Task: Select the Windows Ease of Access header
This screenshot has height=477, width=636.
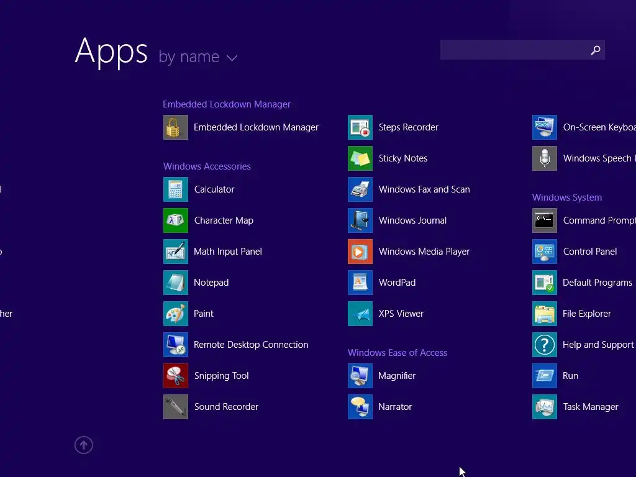Action: pos(397,353)
